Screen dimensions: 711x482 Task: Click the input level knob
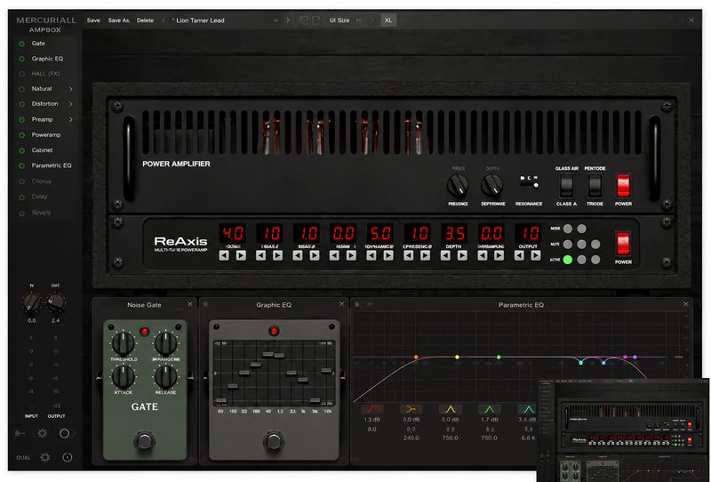click(31, 302)
